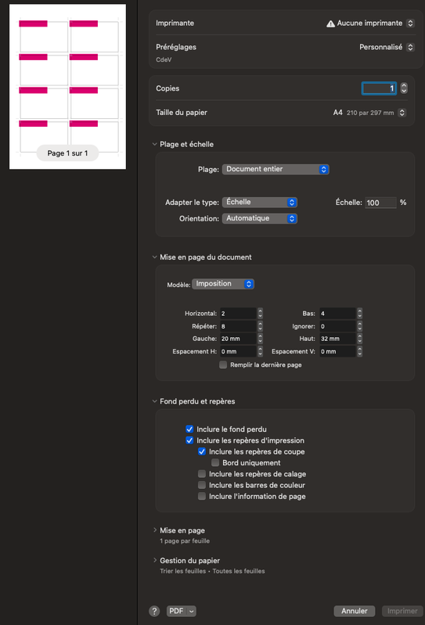Expand the Gestion du papier section
This screenshot has width=425, height=625.
155,560
